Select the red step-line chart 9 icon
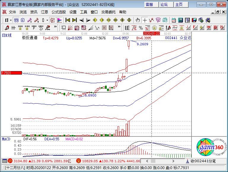228x172 pixels. pyautogui.click(x=36, y=20)
